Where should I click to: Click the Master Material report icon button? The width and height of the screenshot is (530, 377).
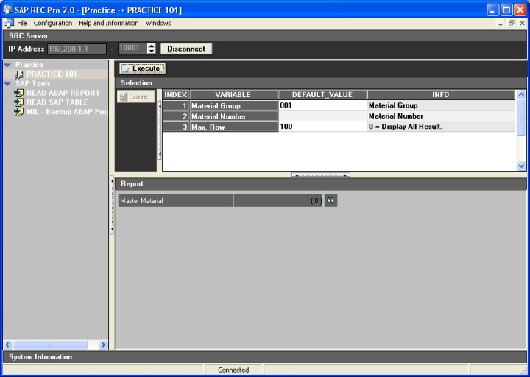331,200
